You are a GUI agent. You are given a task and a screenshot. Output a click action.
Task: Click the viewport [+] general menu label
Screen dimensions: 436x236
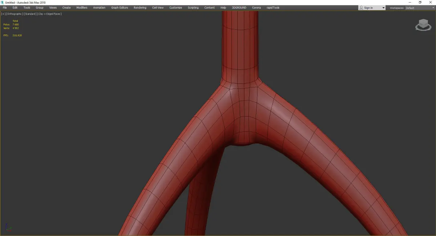pos(3,14)
